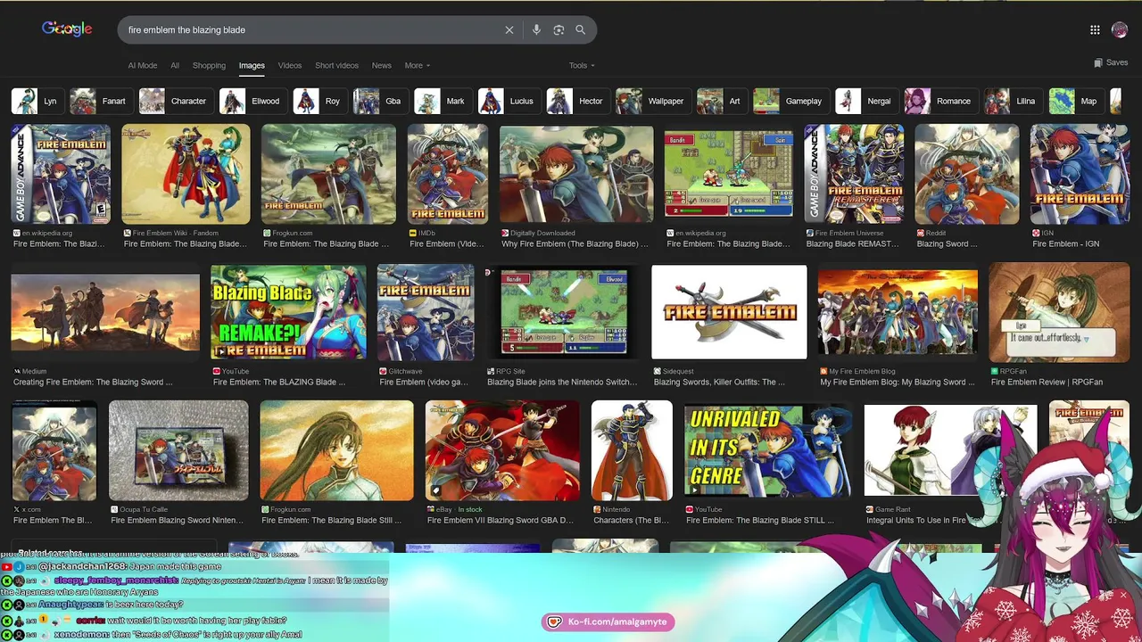
Task: Filter images by Fanart chip
Action: click(x=100, y=101)
